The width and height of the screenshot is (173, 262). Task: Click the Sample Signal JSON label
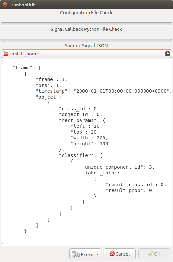(86, 46)
